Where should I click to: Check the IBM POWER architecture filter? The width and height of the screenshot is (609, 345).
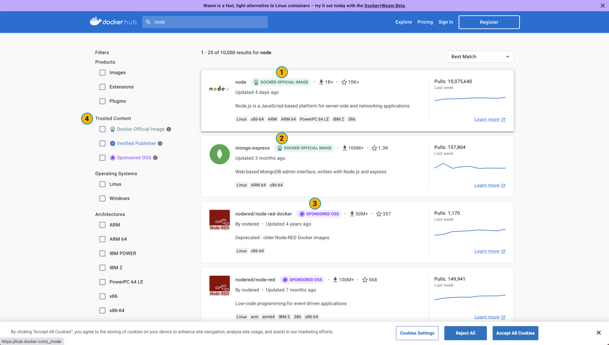pyautogui.click(x=103, y=253)
